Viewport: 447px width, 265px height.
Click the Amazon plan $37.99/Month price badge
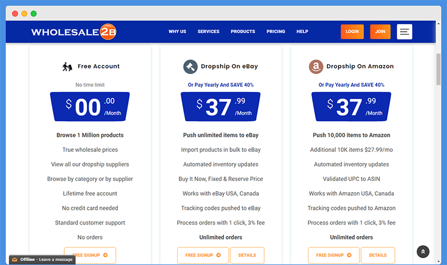351,107
